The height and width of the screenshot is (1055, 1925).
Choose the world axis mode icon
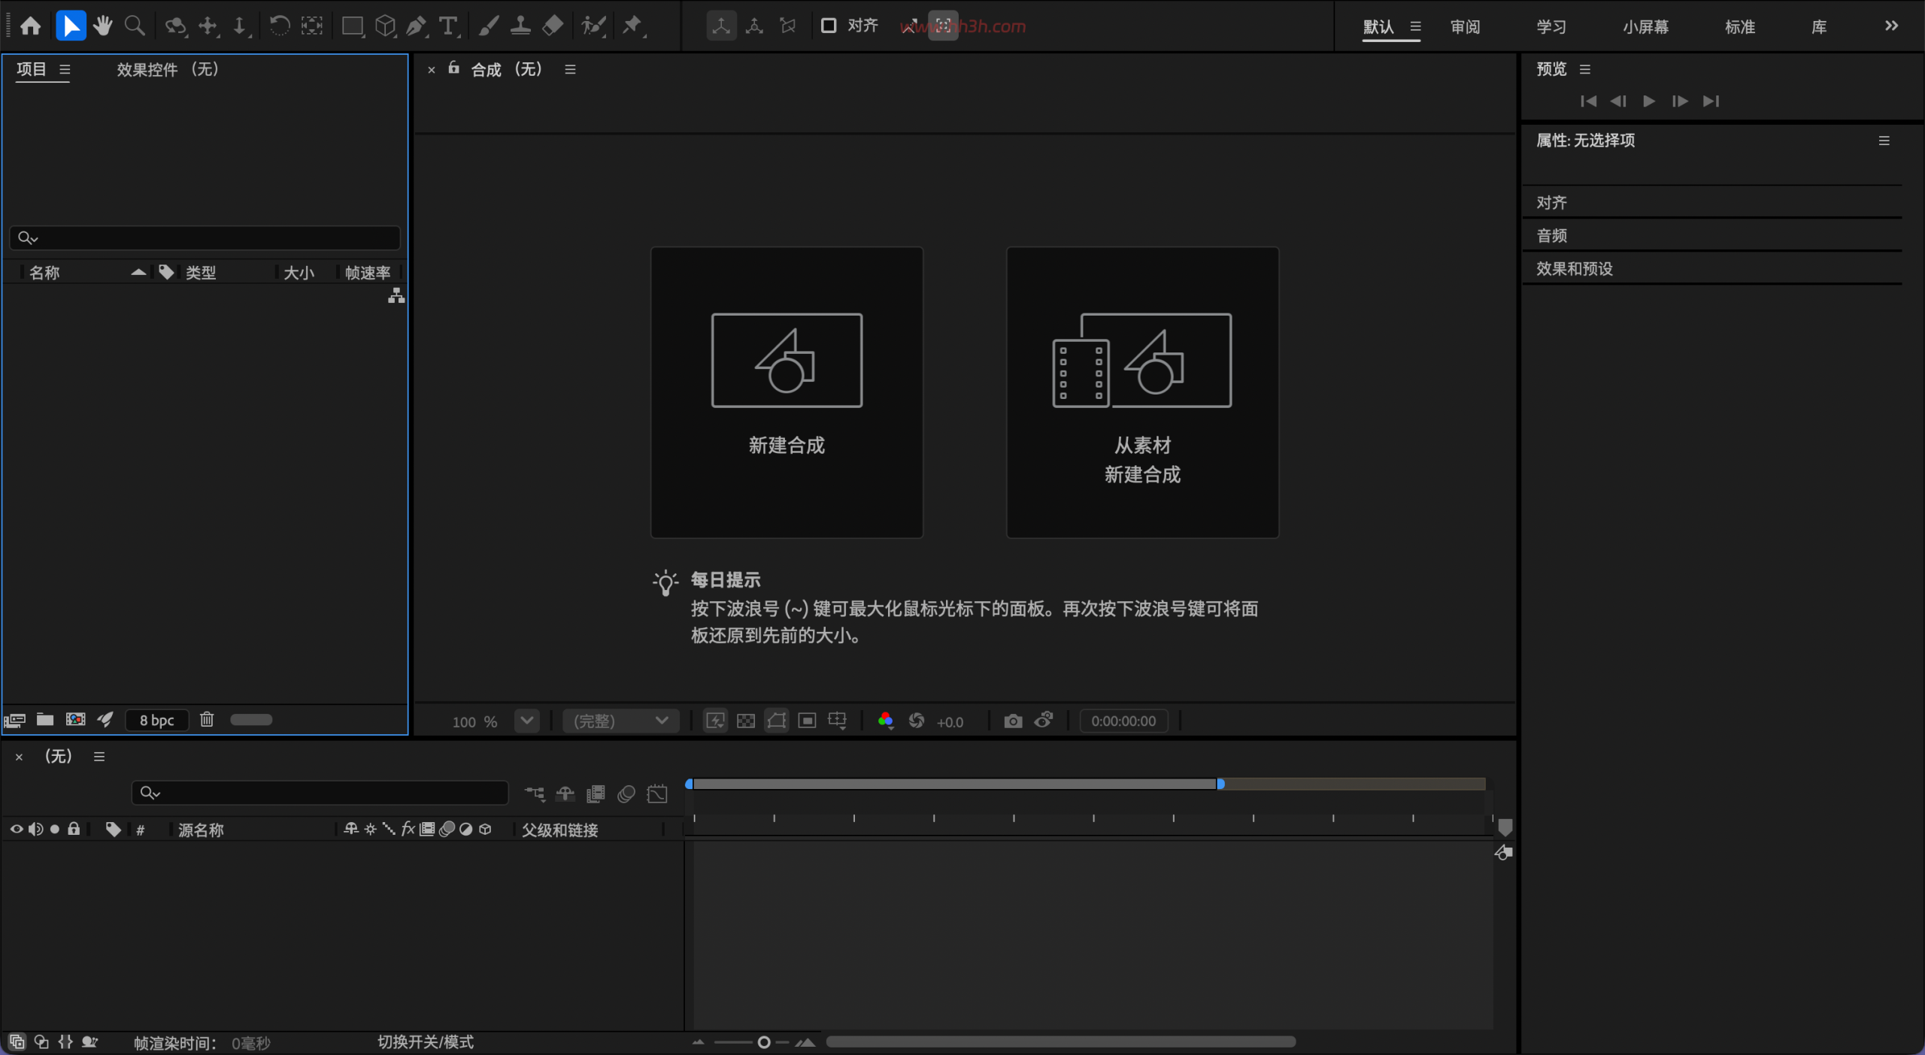(x=754, y=26)
